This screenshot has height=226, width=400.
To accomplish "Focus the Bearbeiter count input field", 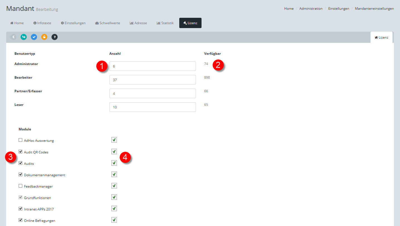I will pos(153,80).
